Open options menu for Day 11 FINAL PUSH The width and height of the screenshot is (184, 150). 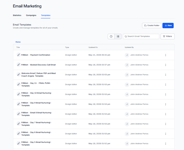click(x=166, y=85)
